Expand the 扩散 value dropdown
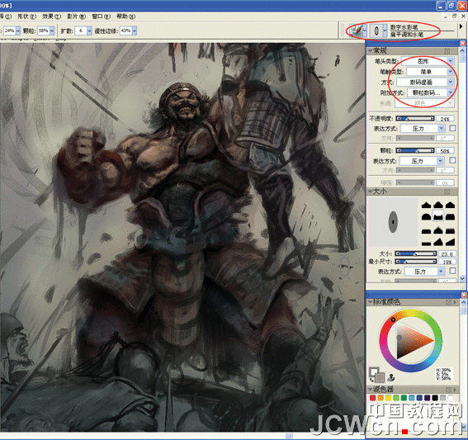Viewport: 468px width, 440px height. point(89,31)
